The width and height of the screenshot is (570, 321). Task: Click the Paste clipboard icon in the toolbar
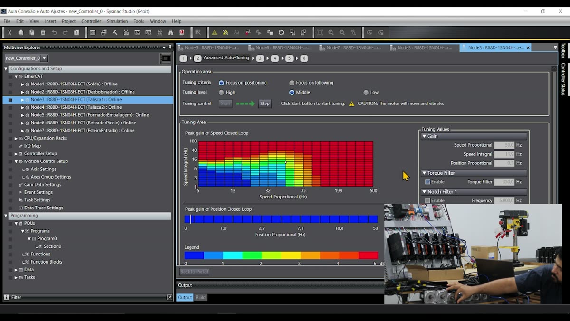pos(32,32)
